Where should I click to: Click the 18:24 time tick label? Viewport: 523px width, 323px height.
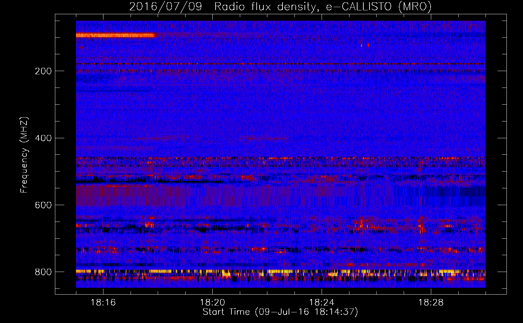[322, 303]
